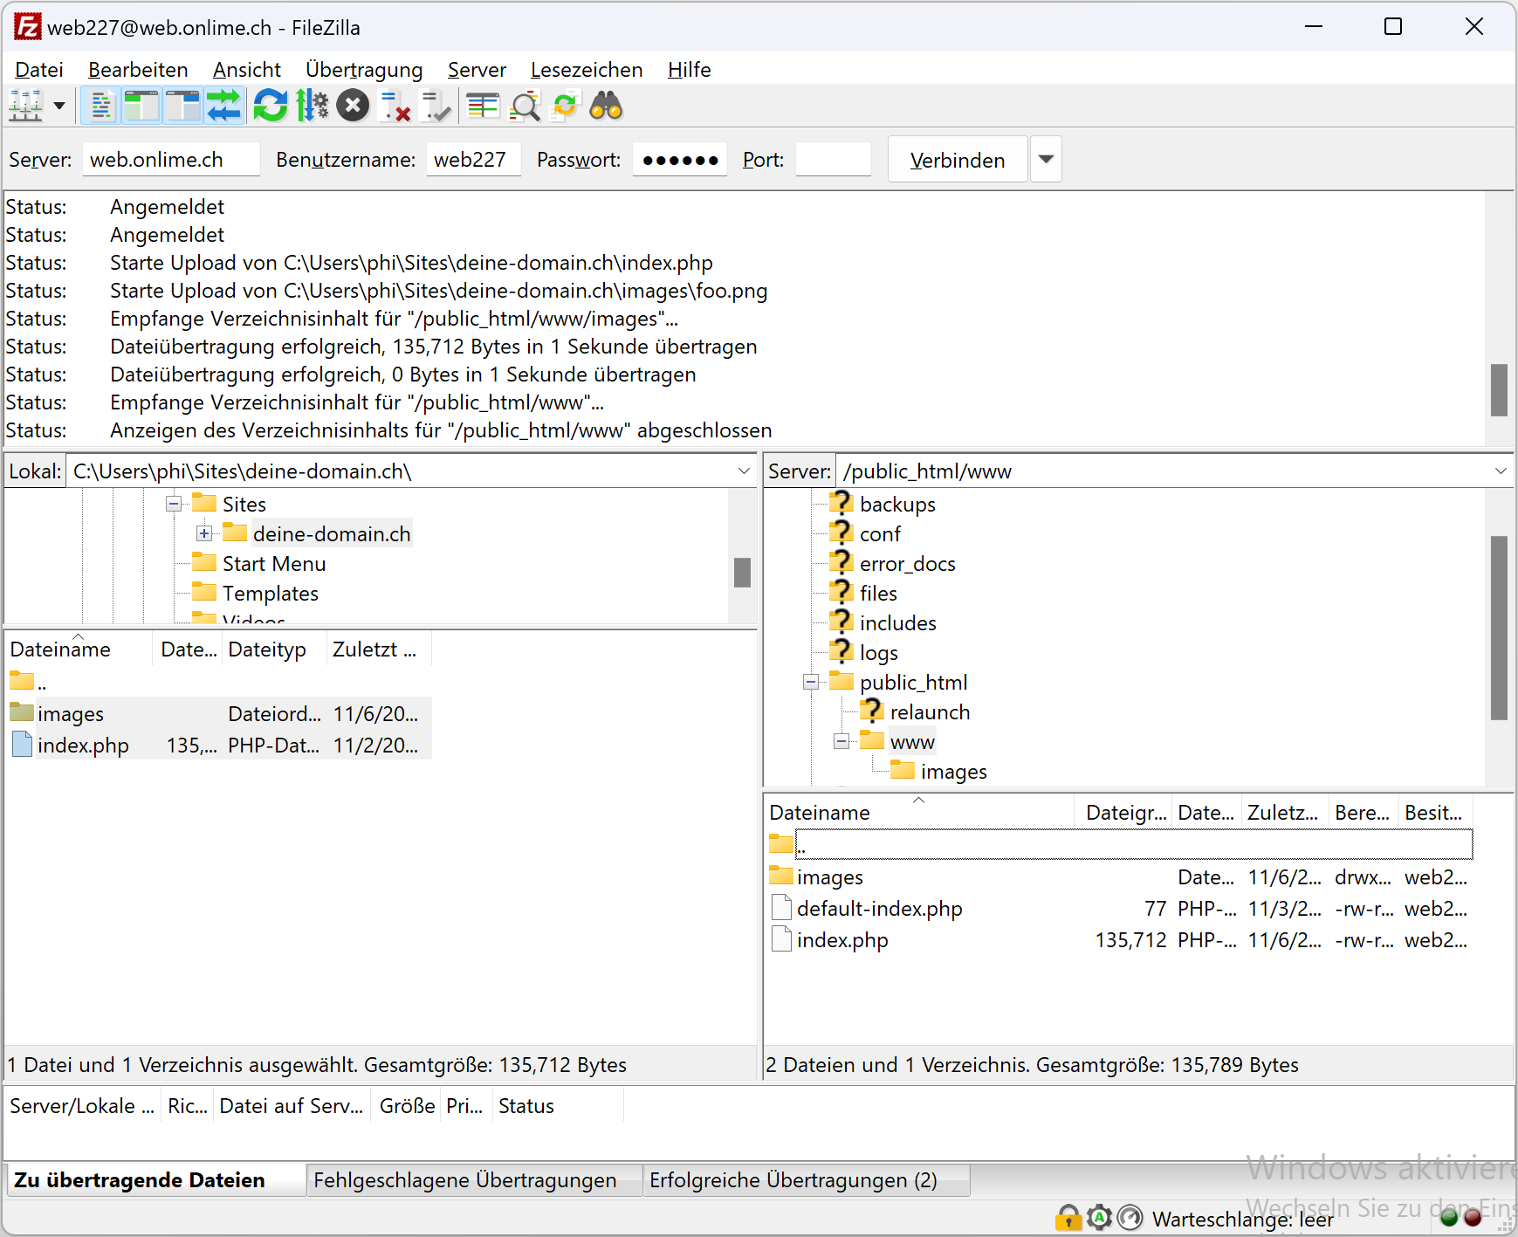Click the server tree scrollbar thumb
Screen dimensions: 1518x1237
(1500, 628)
